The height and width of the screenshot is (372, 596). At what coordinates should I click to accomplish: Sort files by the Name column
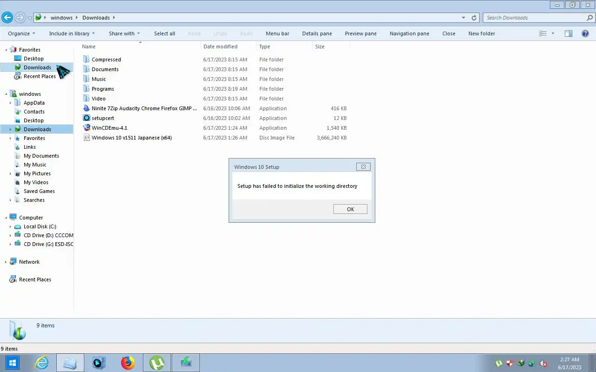[140, 46]
